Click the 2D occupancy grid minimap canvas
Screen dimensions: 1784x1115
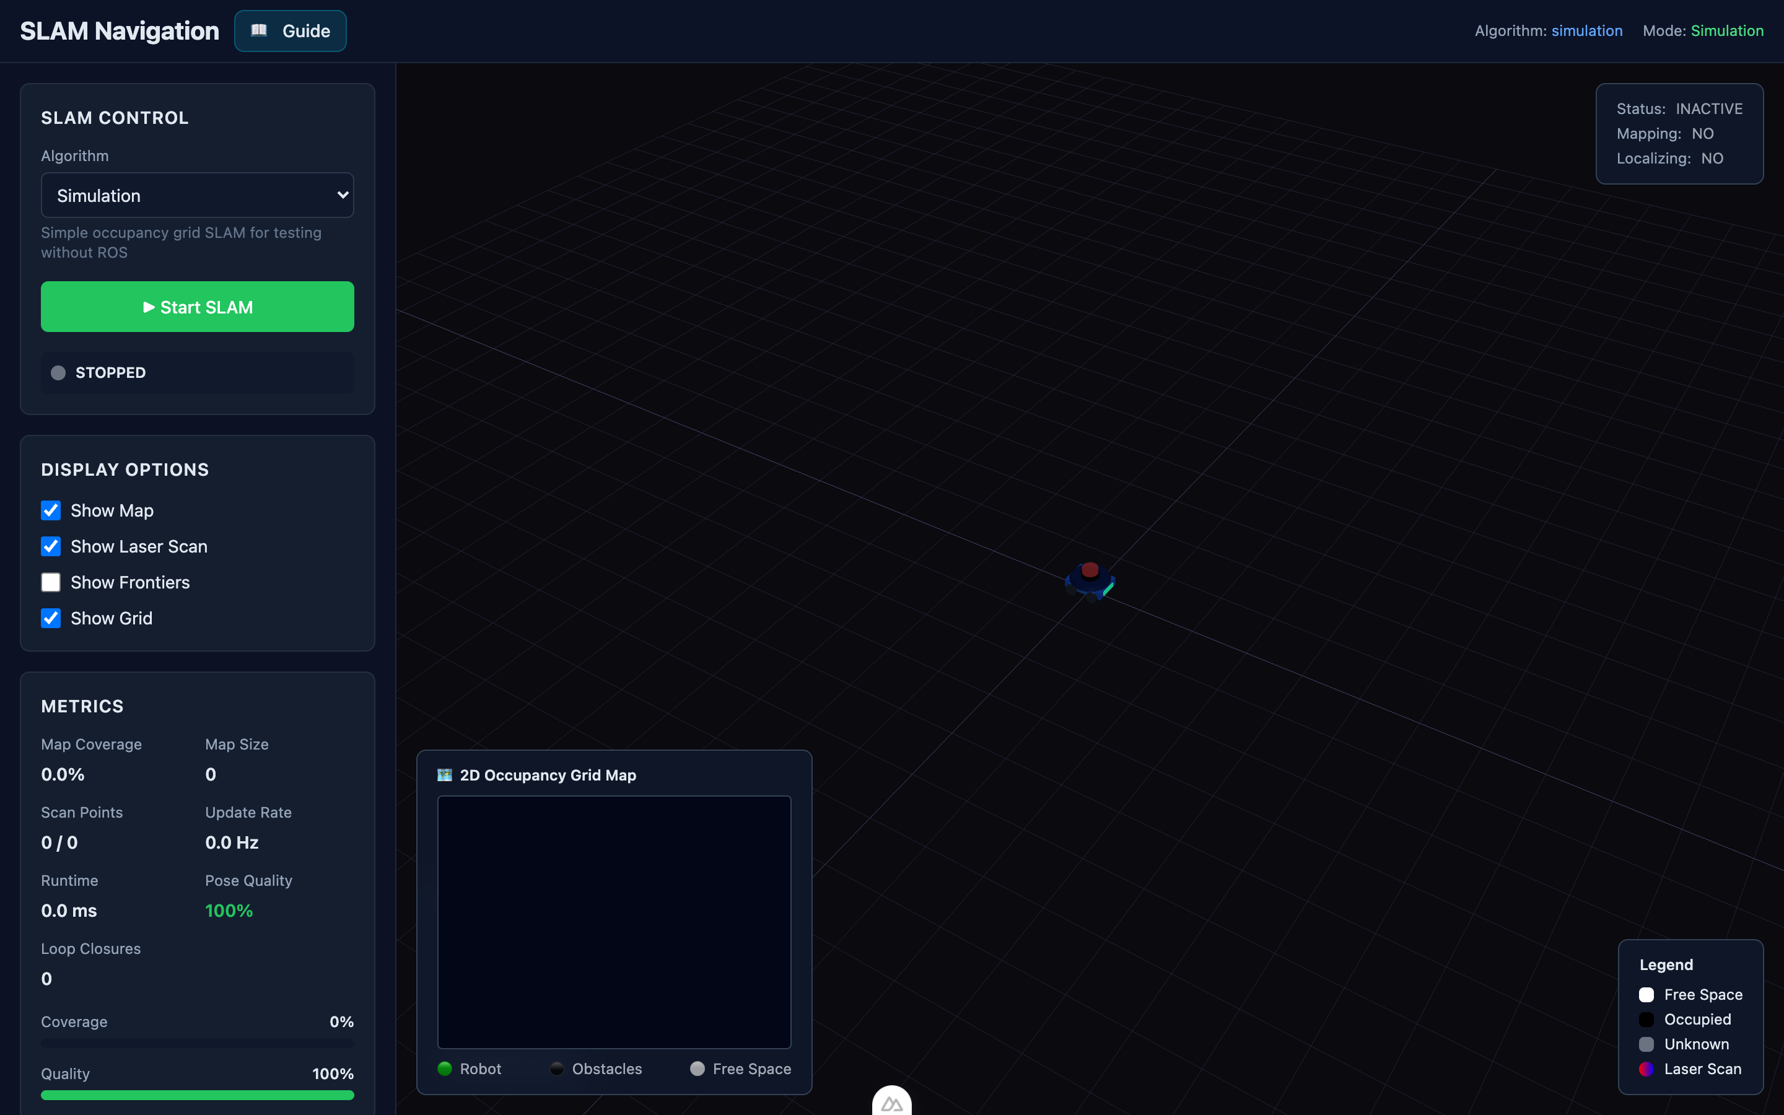pos(614,922)
